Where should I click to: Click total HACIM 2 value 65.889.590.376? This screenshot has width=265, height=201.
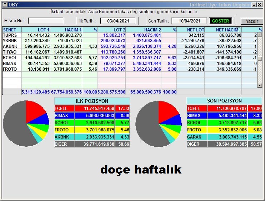146,92
